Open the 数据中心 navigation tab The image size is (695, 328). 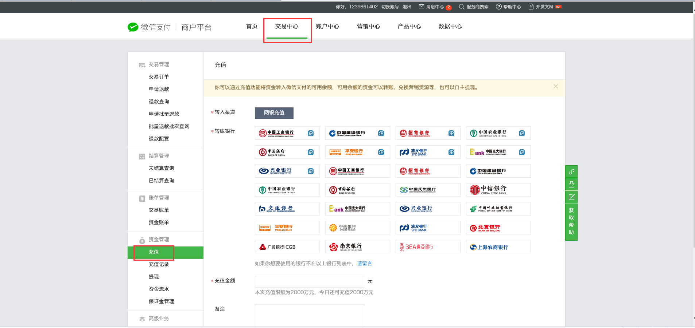(x=450, y=26)
